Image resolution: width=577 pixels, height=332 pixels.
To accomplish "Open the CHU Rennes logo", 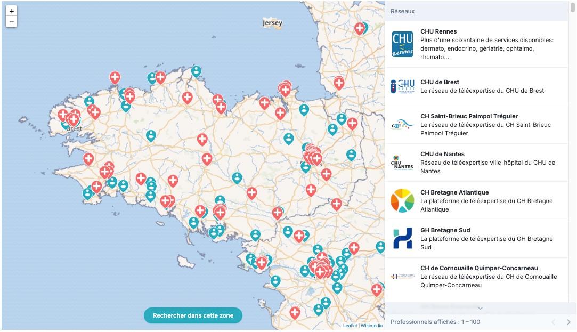I will tap(402, 44).
